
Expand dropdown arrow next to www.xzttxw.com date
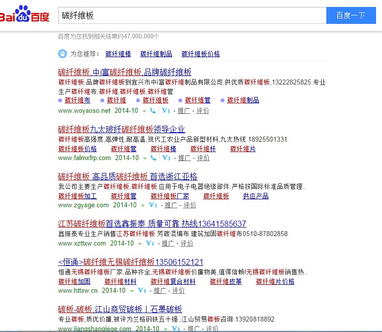click(140, 244)
